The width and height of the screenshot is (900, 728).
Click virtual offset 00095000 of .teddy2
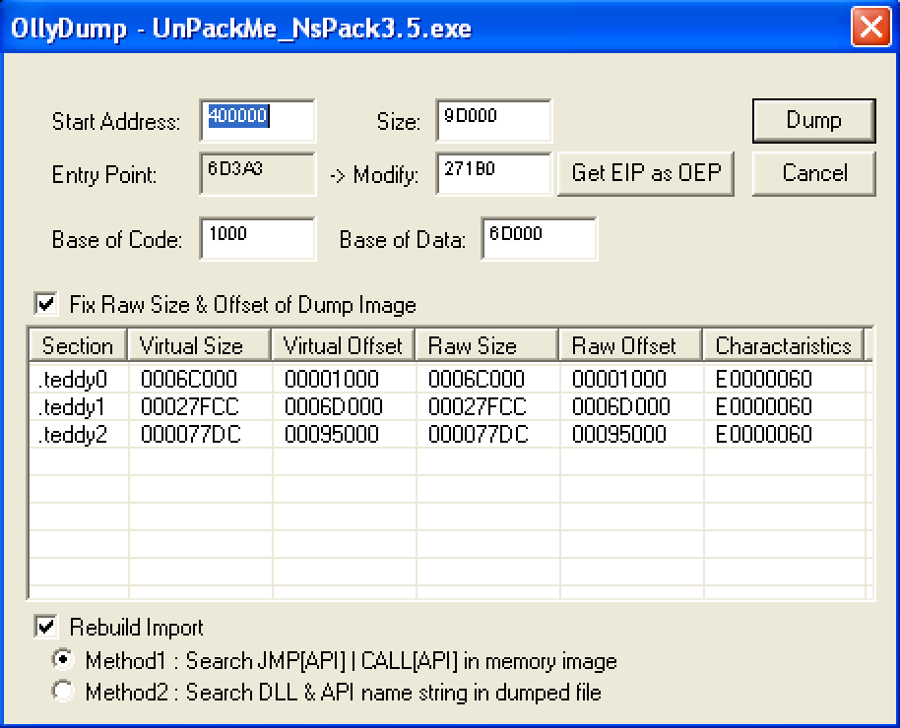coord(332,434)
